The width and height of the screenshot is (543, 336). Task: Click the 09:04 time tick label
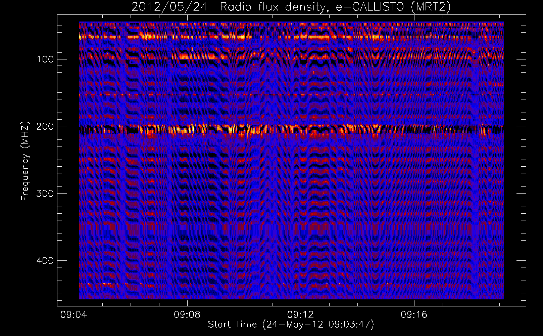[73, 315]
